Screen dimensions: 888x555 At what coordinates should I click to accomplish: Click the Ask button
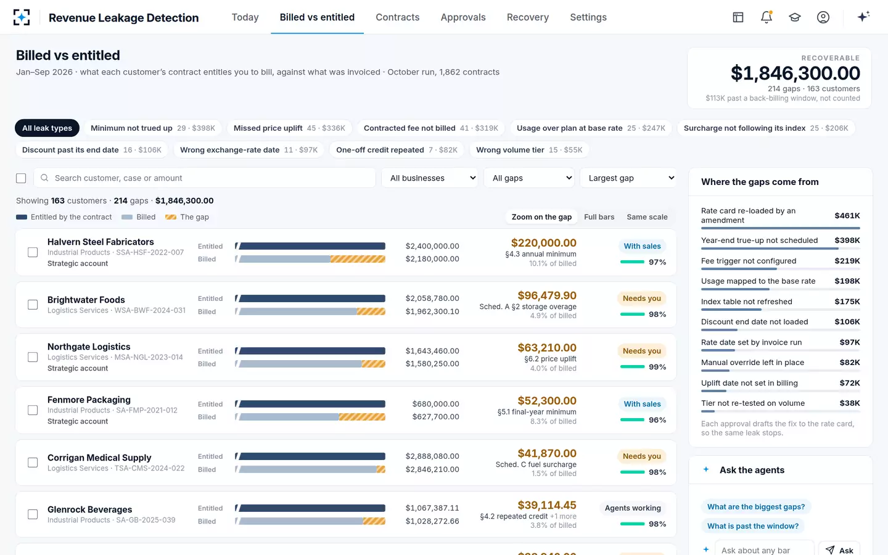coord(839,549)
